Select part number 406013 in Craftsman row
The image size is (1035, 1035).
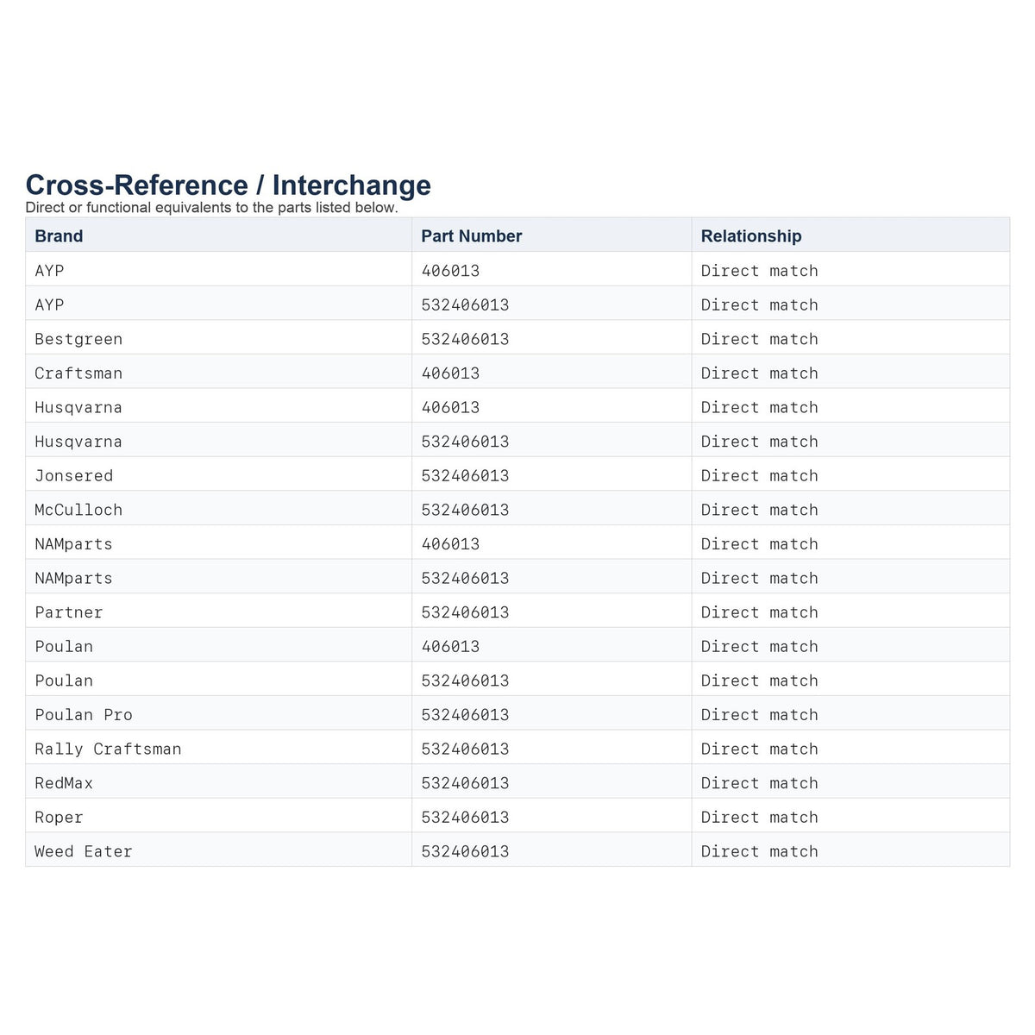(x=450, y=373)
